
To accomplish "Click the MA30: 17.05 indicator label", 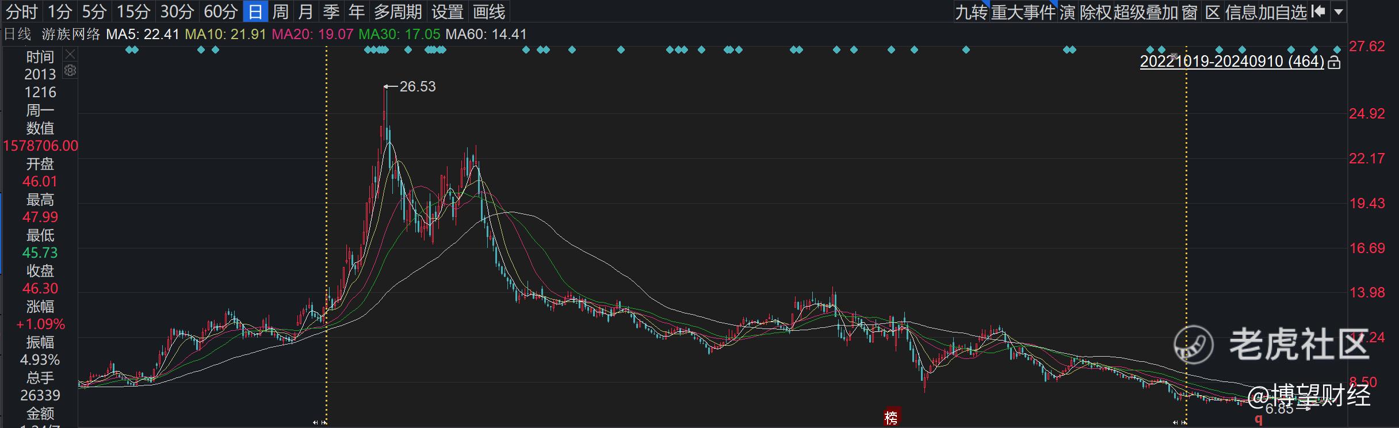I will 399,34.
